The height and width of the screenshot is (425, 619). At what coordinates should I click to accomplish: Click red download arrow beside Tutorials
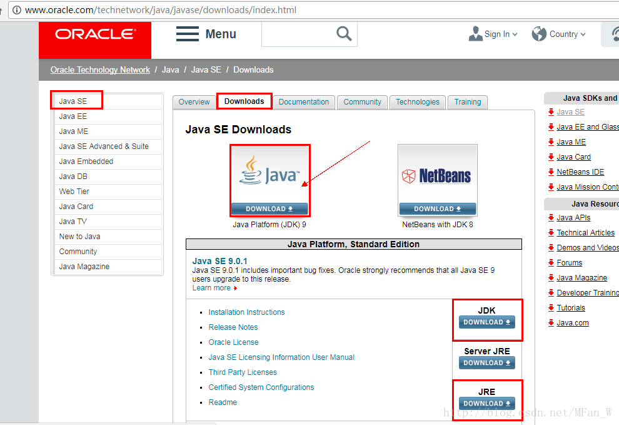coord(551,307)
